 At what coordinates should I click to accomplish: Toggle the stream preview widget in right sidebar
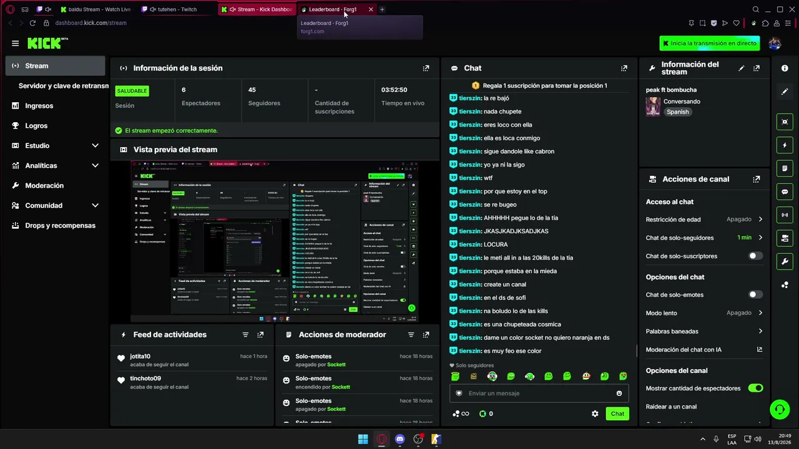coord(785,122)
